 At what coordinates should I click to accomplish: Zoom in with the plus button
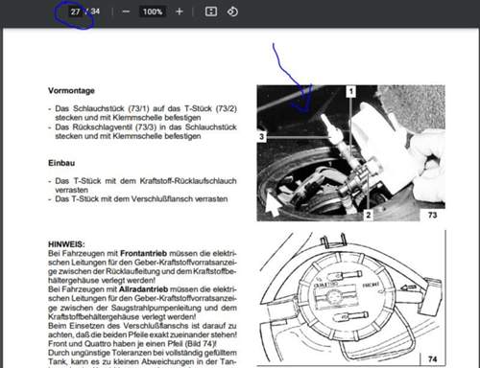coord(180,11)
